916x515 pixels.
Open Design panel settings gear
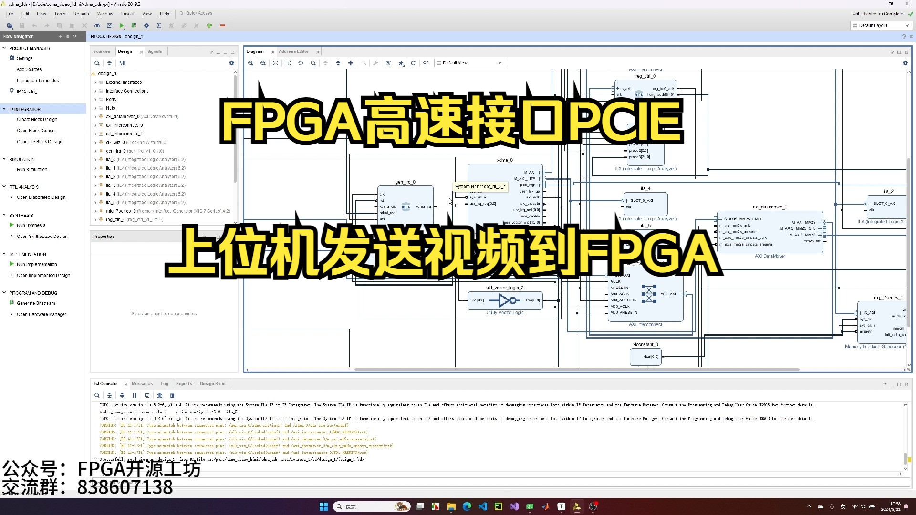(x=231, y=63)
